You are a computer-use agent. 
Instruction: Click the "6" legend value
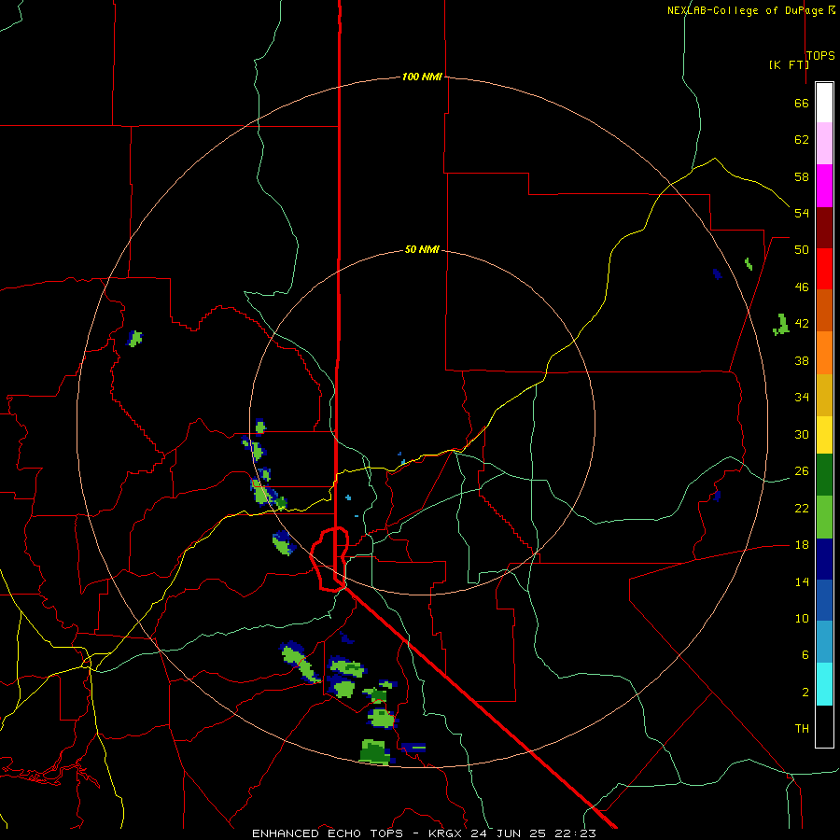(805, 654)
